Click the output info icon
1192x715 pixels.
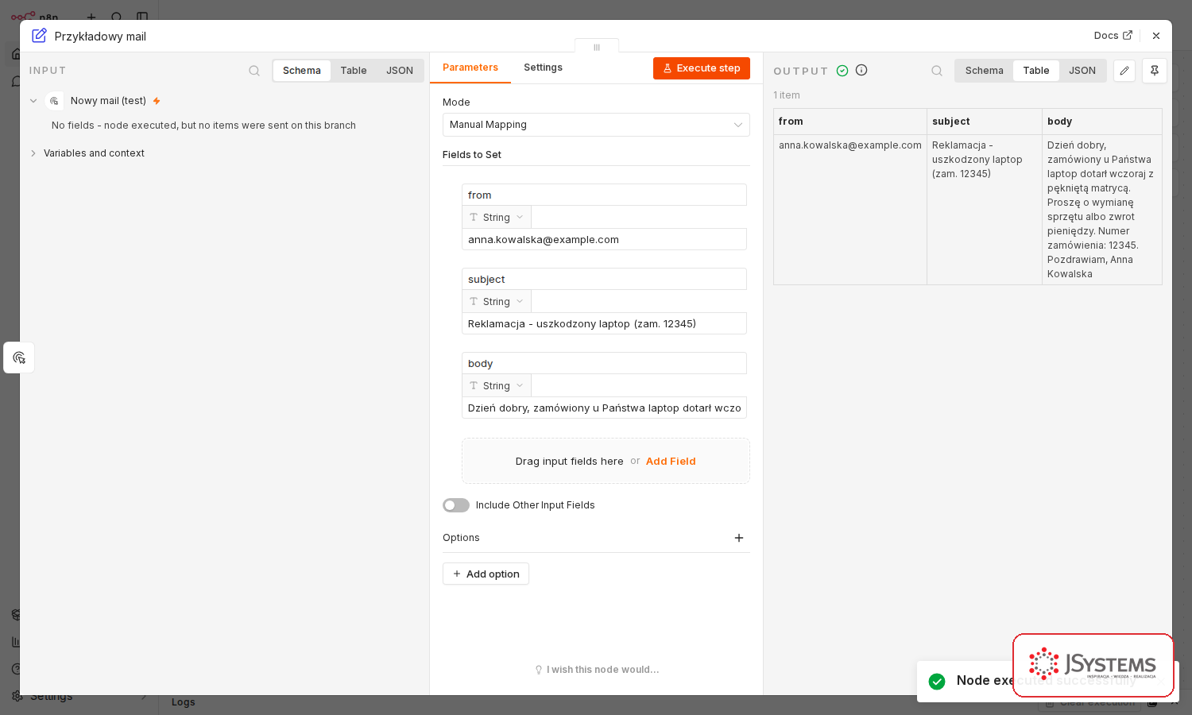(861, 70)
